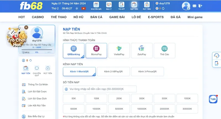The height and width of the screenshot is (119, 221).
Task: Click the mail envelope icon in header
Action: 194,6
